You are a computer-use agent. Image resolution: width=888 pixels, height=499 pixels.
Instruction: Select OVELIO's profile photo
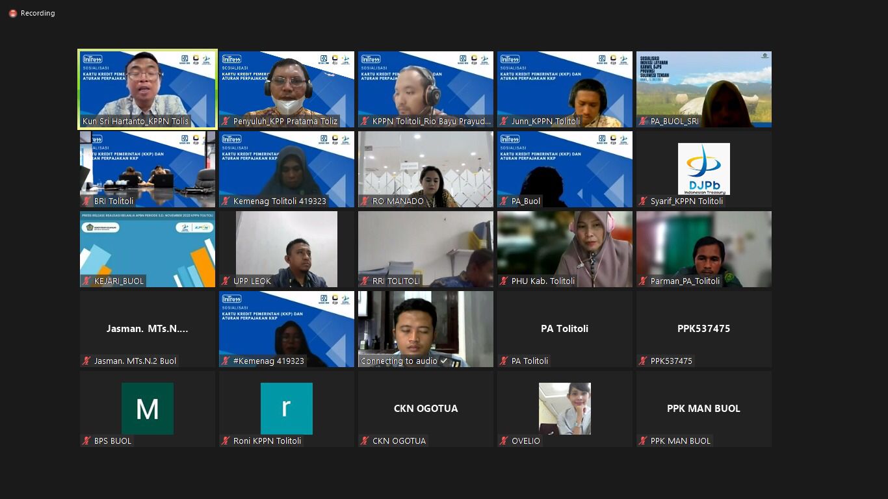[x=564, y=408]
